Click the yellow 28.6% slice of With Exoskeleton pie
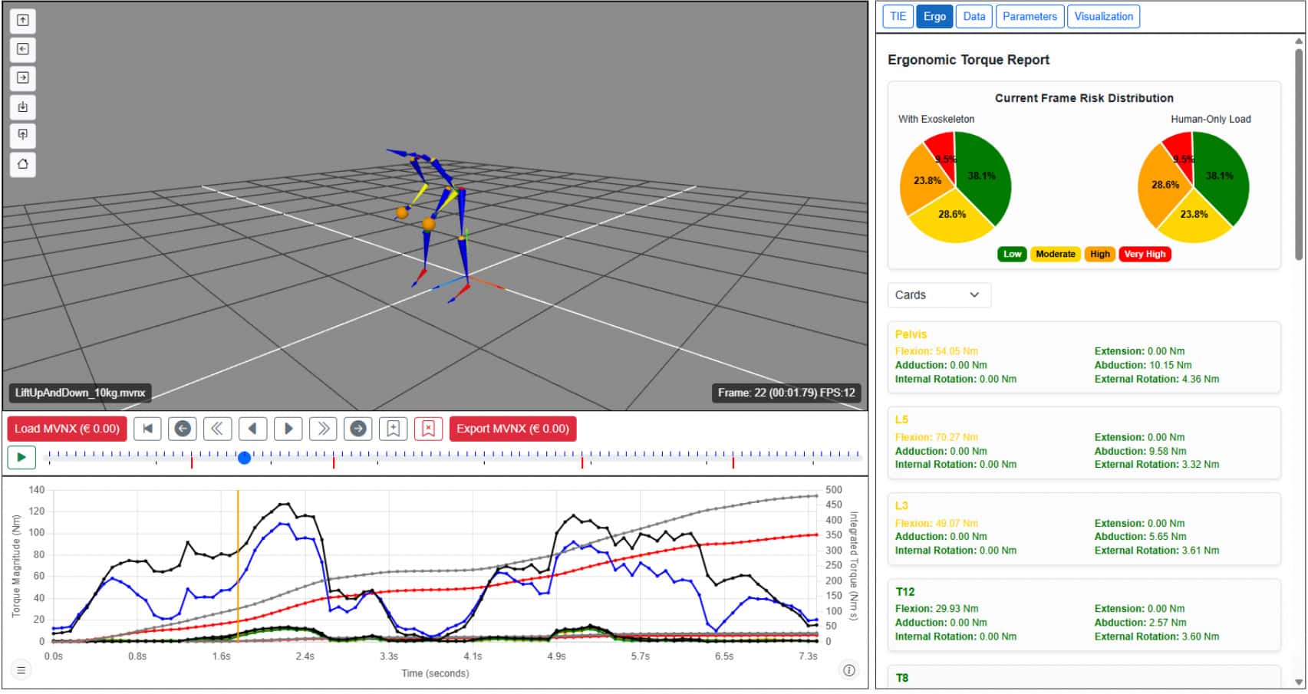Viewport: 1308px width, 694px height. [x=951, y=217]
